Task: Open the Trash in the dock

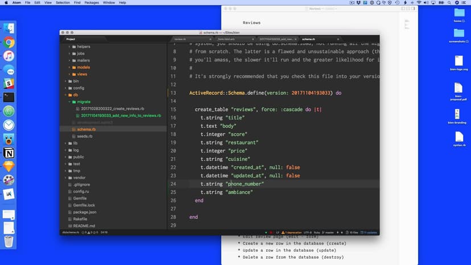Action: pyautogui.click(x=9, y=241)
